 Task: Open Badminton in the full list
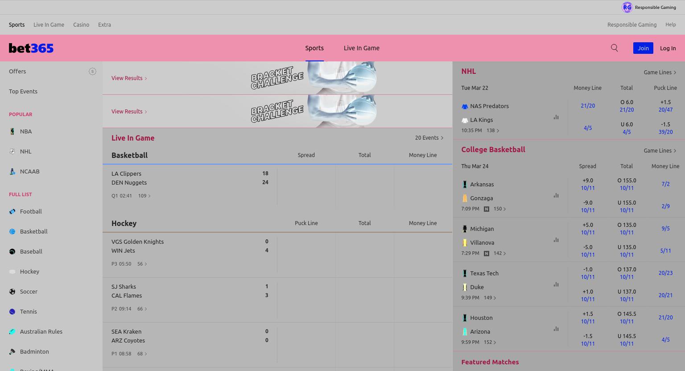34,351
